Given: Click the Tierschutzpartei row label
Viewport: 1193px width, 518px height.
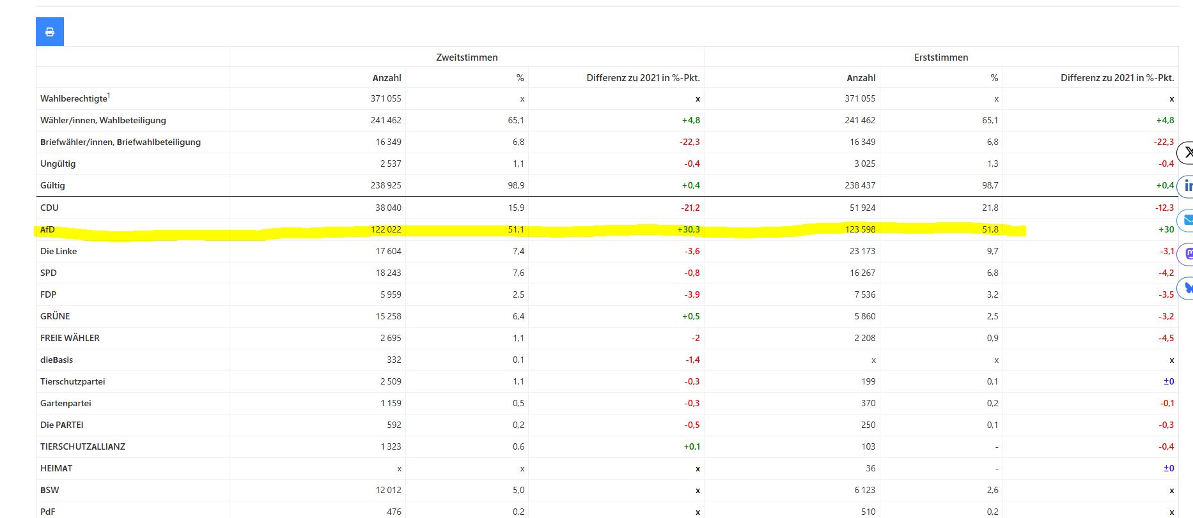Looking at the screenshot, I should 72,381.
